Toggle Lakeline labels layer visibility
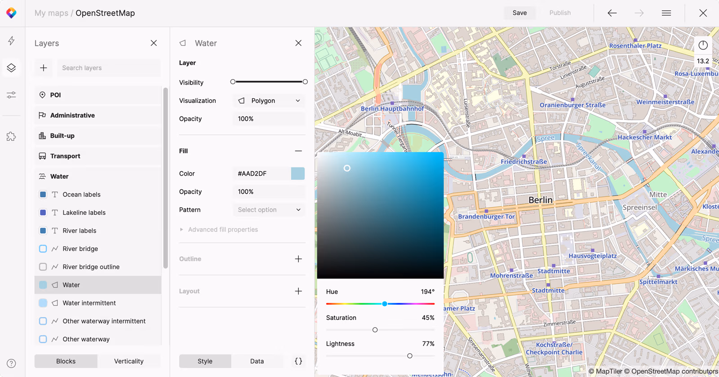 coord(43,213)
